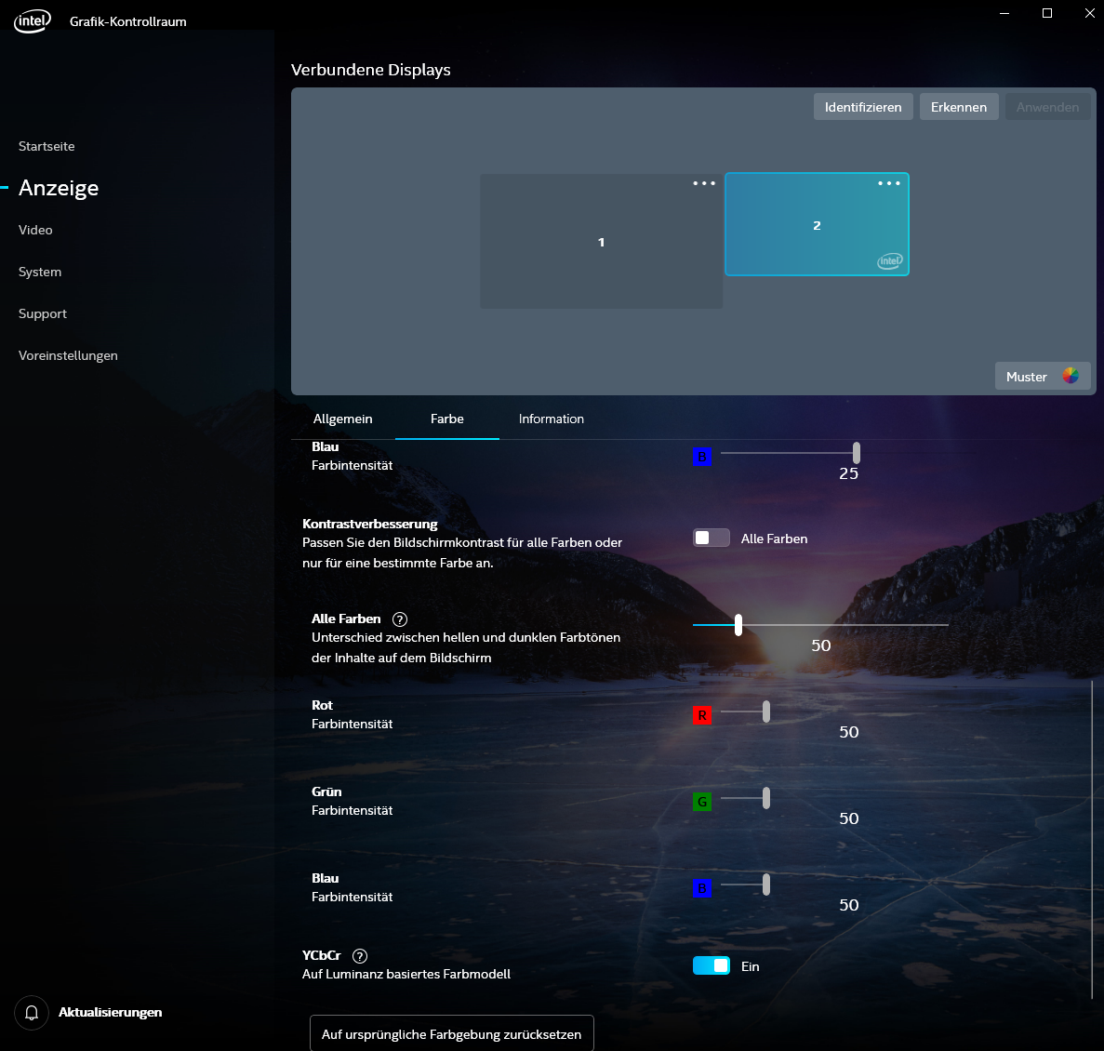Screen dimensions: 1104x1051
Task: Click the Muster button
Action: pos(1043,376)
